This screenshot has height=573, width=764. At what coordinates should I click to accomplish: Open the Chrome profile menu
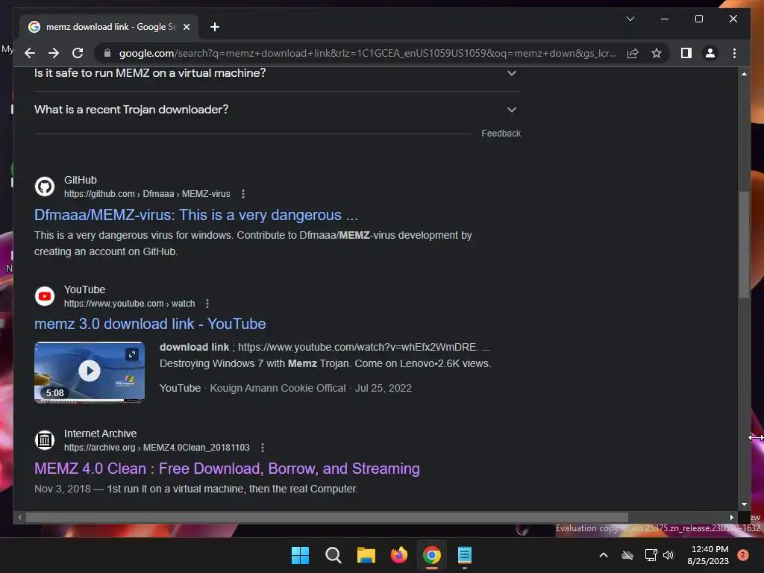tap(710, 53)
